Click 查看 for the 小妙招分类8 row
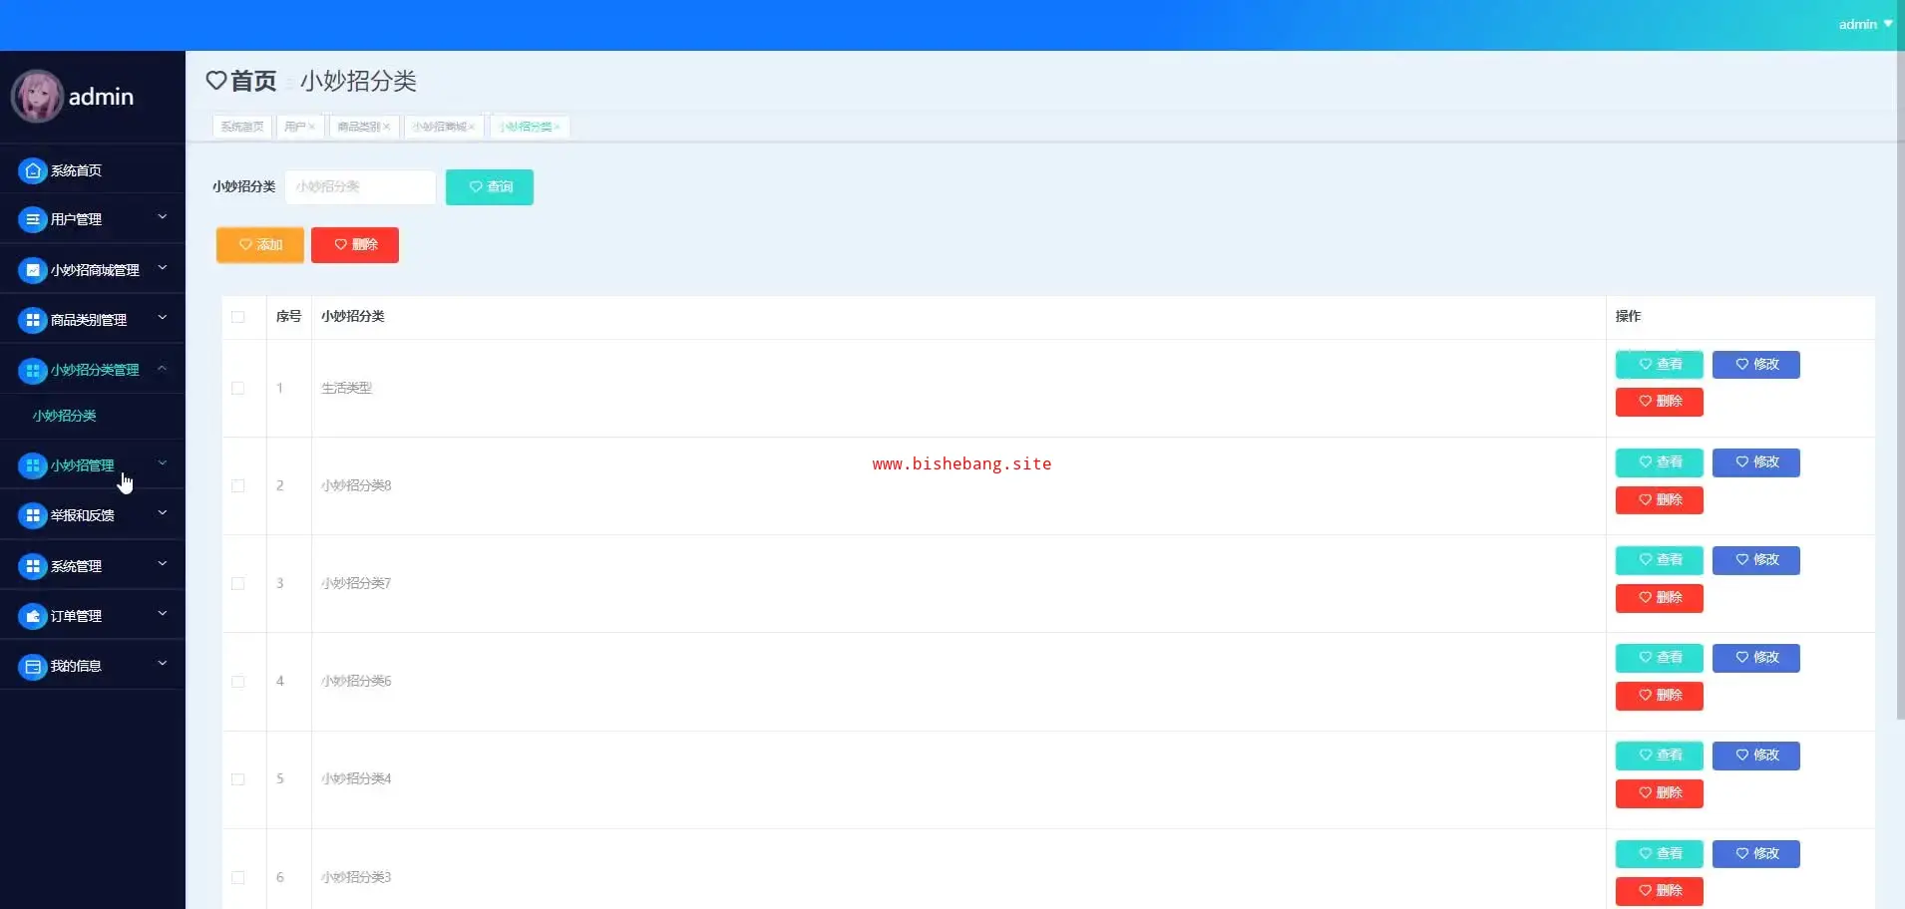 [1660, 462]
